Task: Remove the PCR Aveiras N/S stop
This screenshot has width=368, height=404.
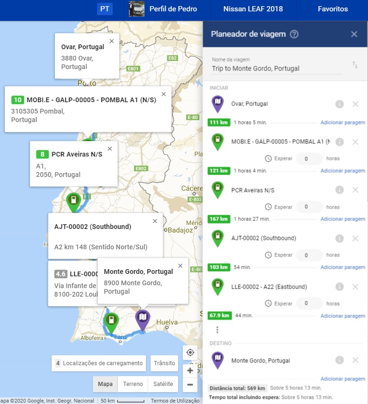Action: click(x=355, y=190)
